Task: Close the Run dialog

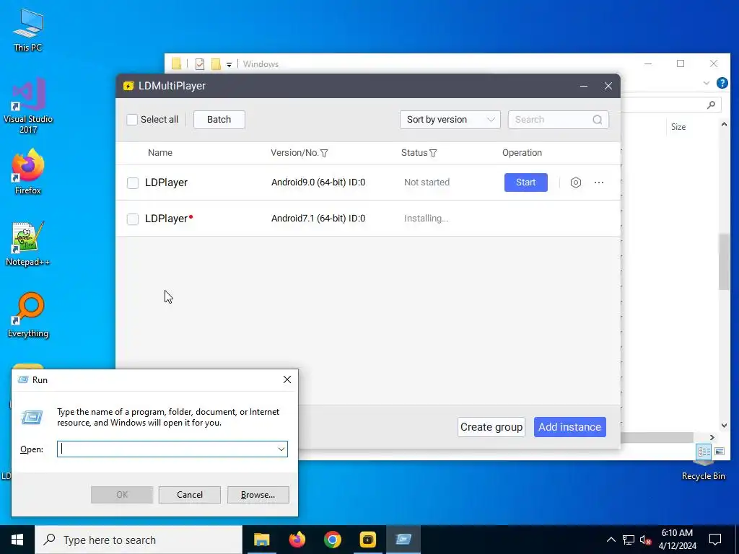Action: [x=287, y=379]
